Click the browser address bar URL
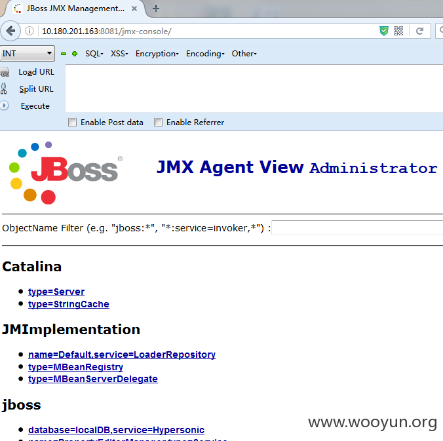 coord(107,31)
